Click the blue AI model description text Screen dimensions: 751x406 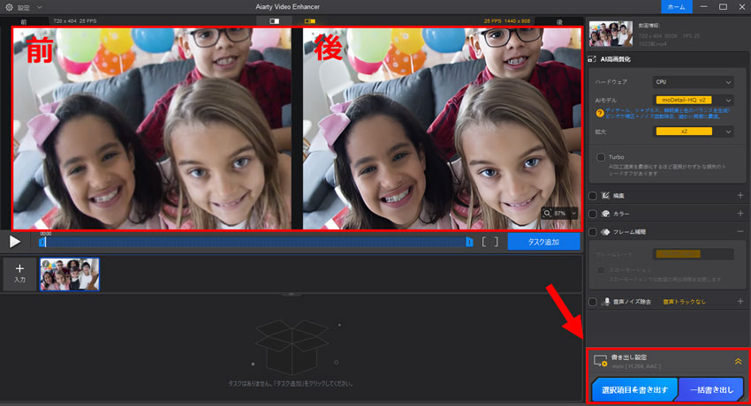click(x=667, y=113)
